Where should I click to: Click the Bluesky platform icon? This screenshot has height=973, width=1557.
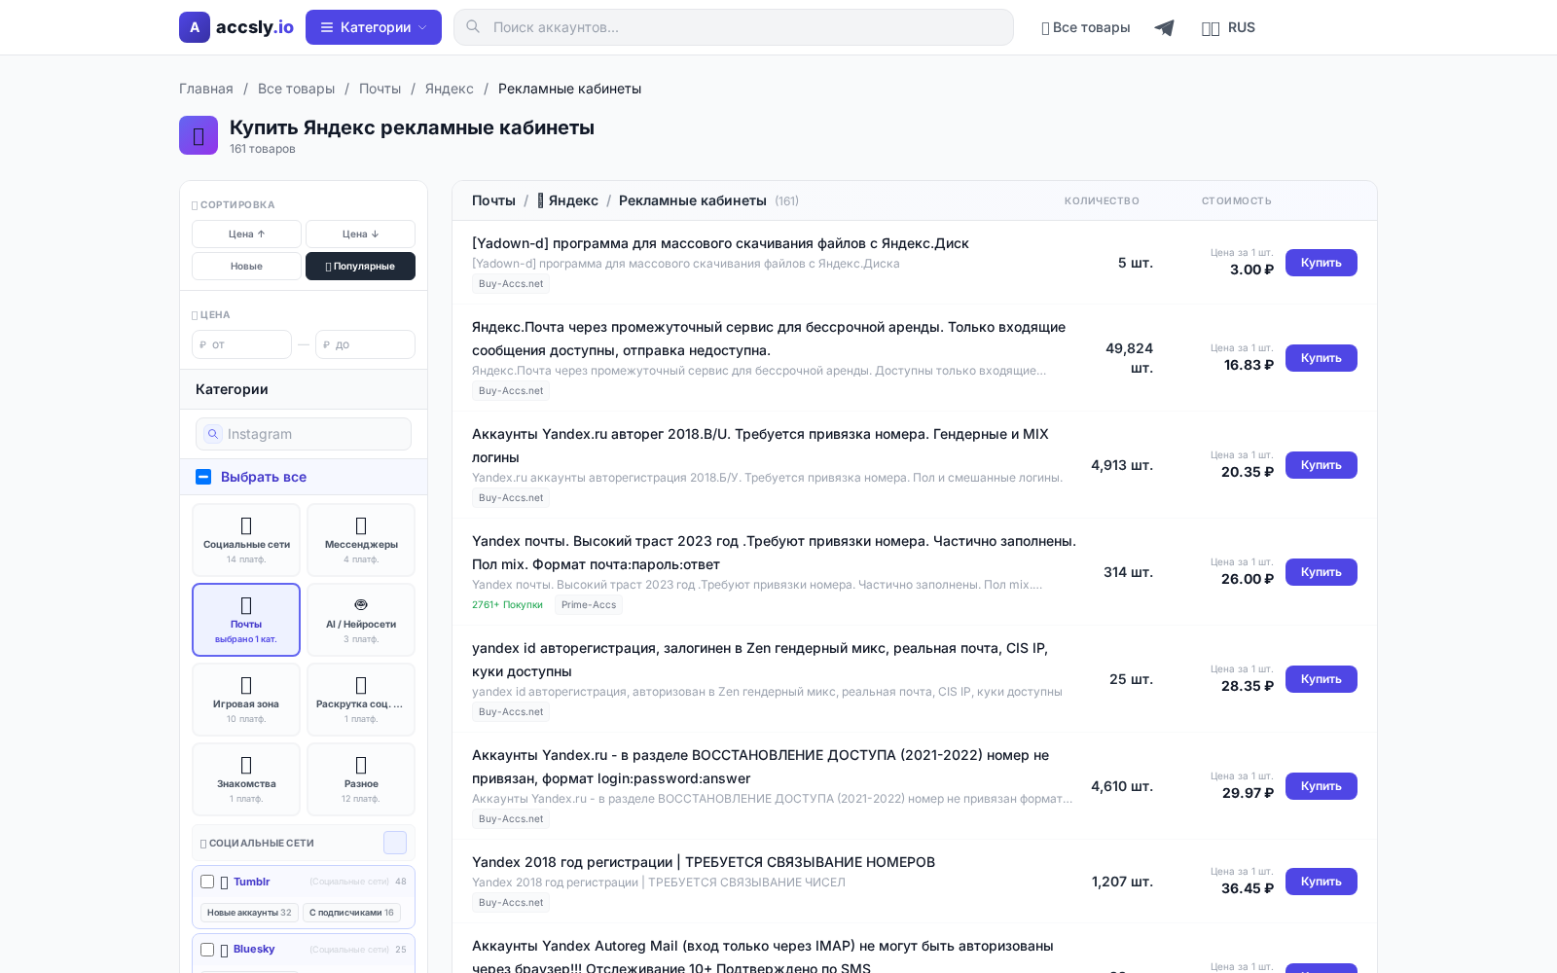pos(225,950)
